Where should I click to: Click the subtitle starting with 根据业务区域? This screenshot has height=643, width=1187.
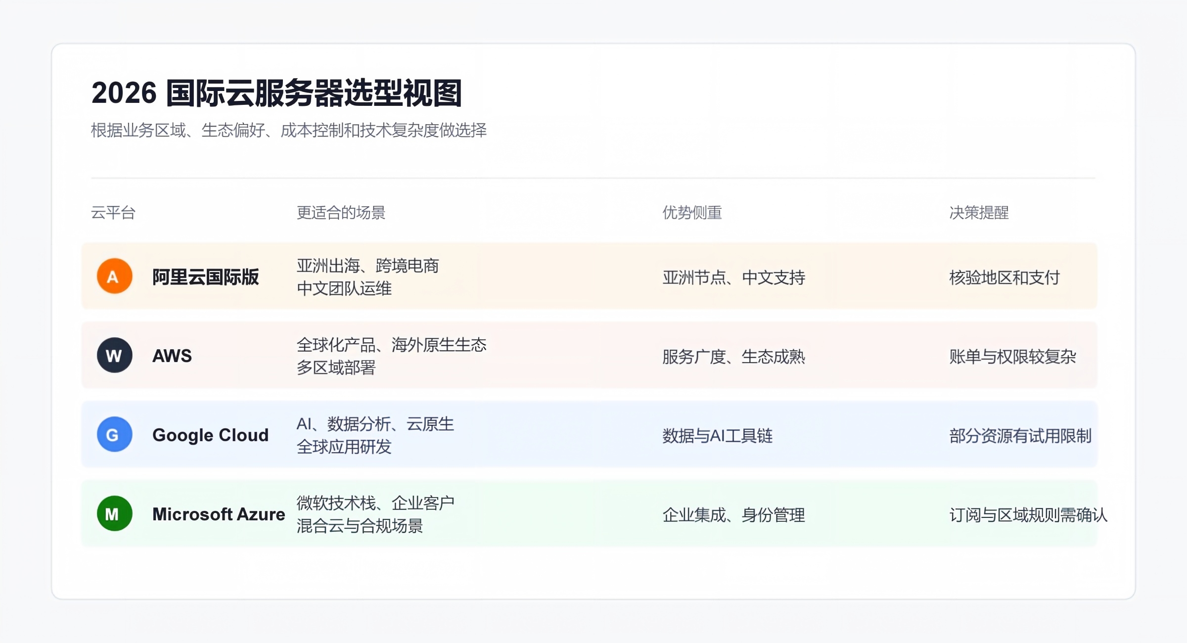pyautogui.click(x=289, y=131)
